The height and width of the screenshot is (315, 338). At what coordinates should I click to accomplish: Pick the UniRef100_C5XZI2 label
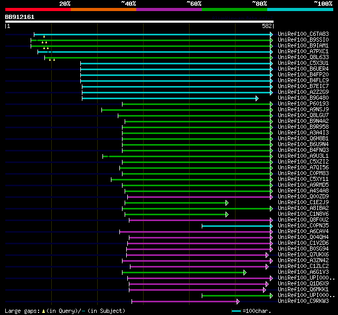coord(303,162)
